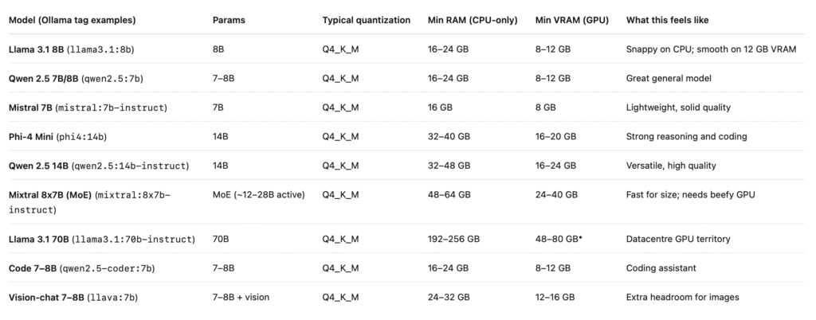
Task: Select the qwen2.5-coder:7b tag
Action: [x=107, y=268]
